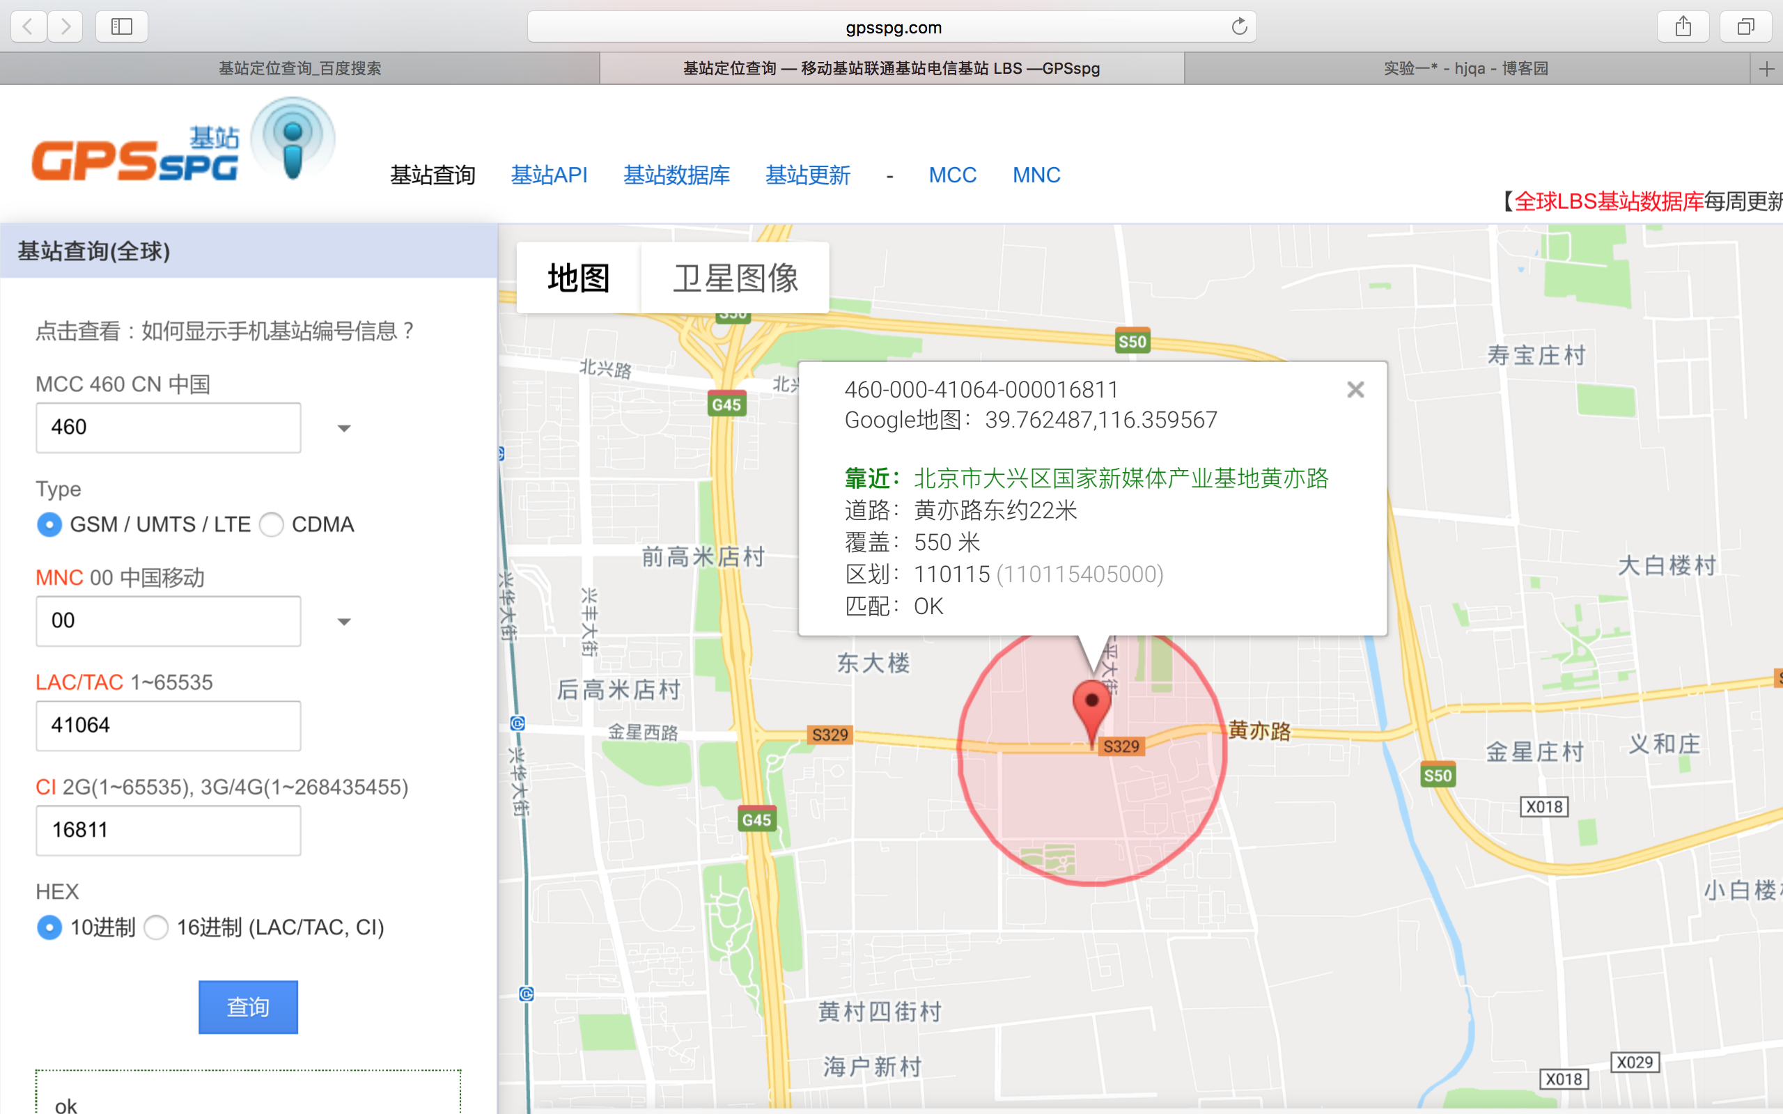Close the map info popup
The image size is (1783, 1114).
click(x=1355, y=390)
